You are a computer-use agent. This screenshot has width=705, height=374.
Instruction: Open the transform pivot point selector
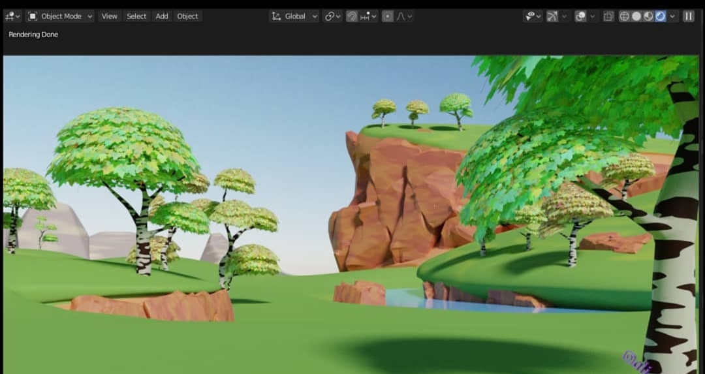[x=333, y=16]
